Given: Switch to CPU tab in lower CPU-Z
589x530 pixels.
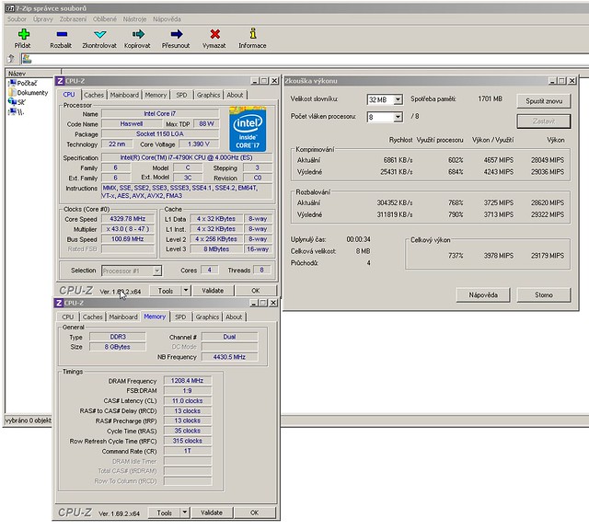Looking at the screenshot, I should pyautogui.click(x=67, y=317).
